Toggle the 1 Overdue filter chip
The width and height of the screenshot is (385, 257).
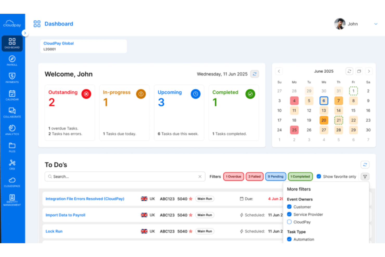coord(234,177)
